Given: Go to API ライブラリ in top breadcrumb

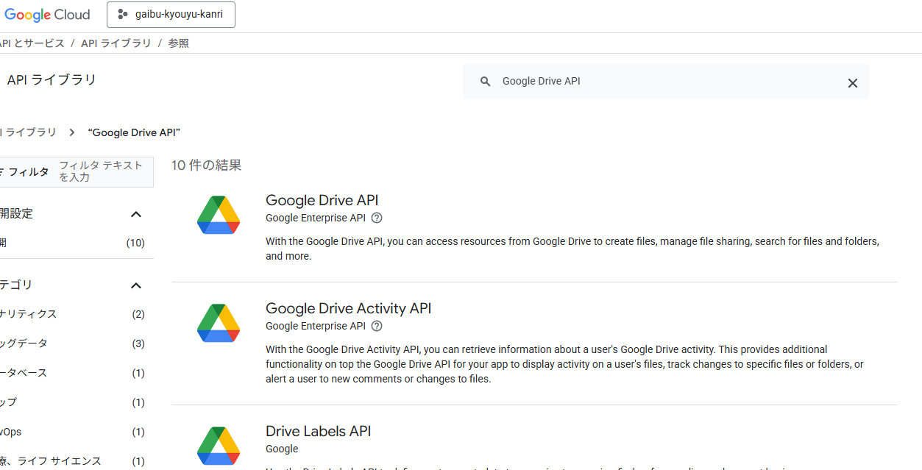Looking at the screenshot, I should coord(116,43).
